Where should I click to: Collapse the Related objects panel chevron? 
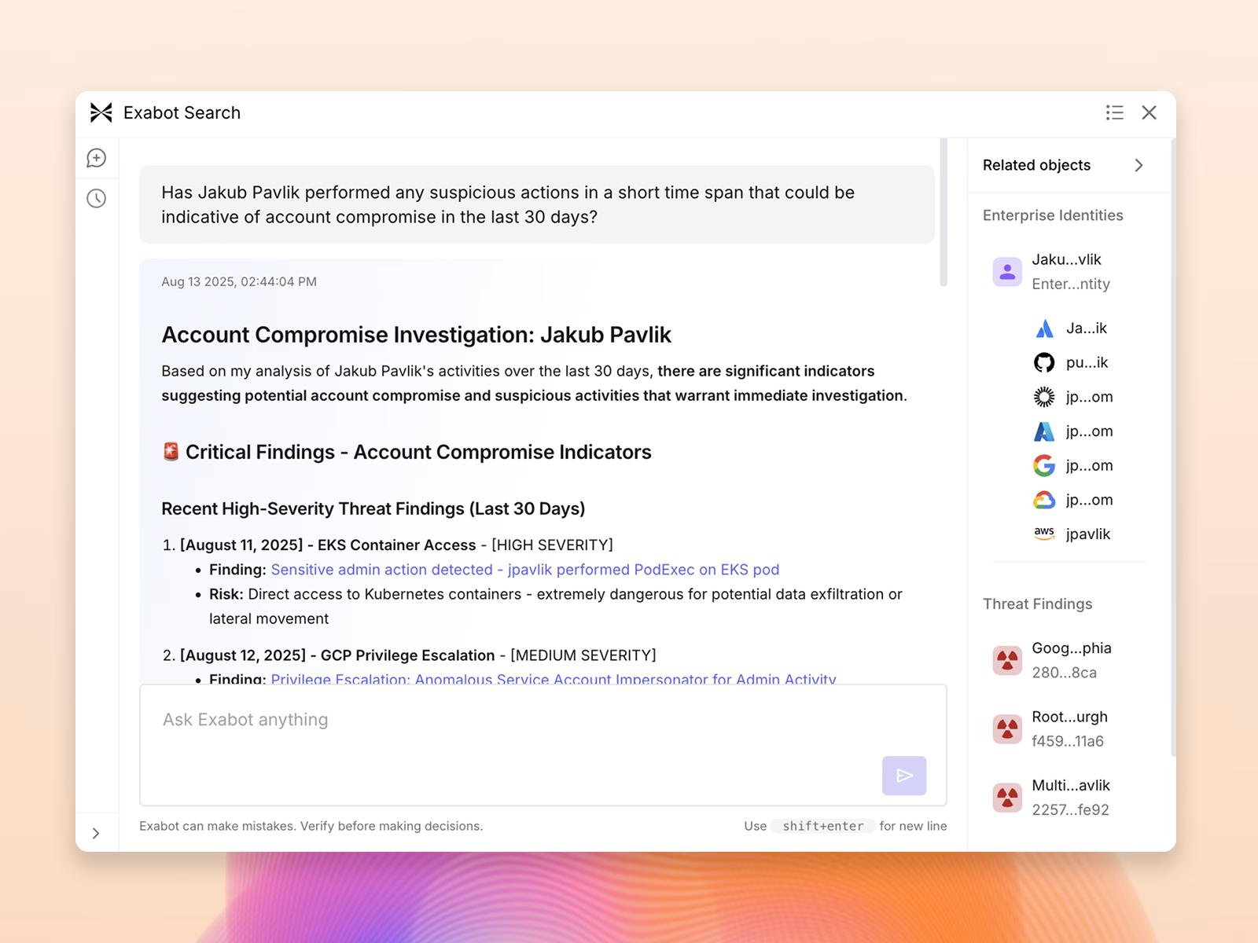click(1138, 165)
